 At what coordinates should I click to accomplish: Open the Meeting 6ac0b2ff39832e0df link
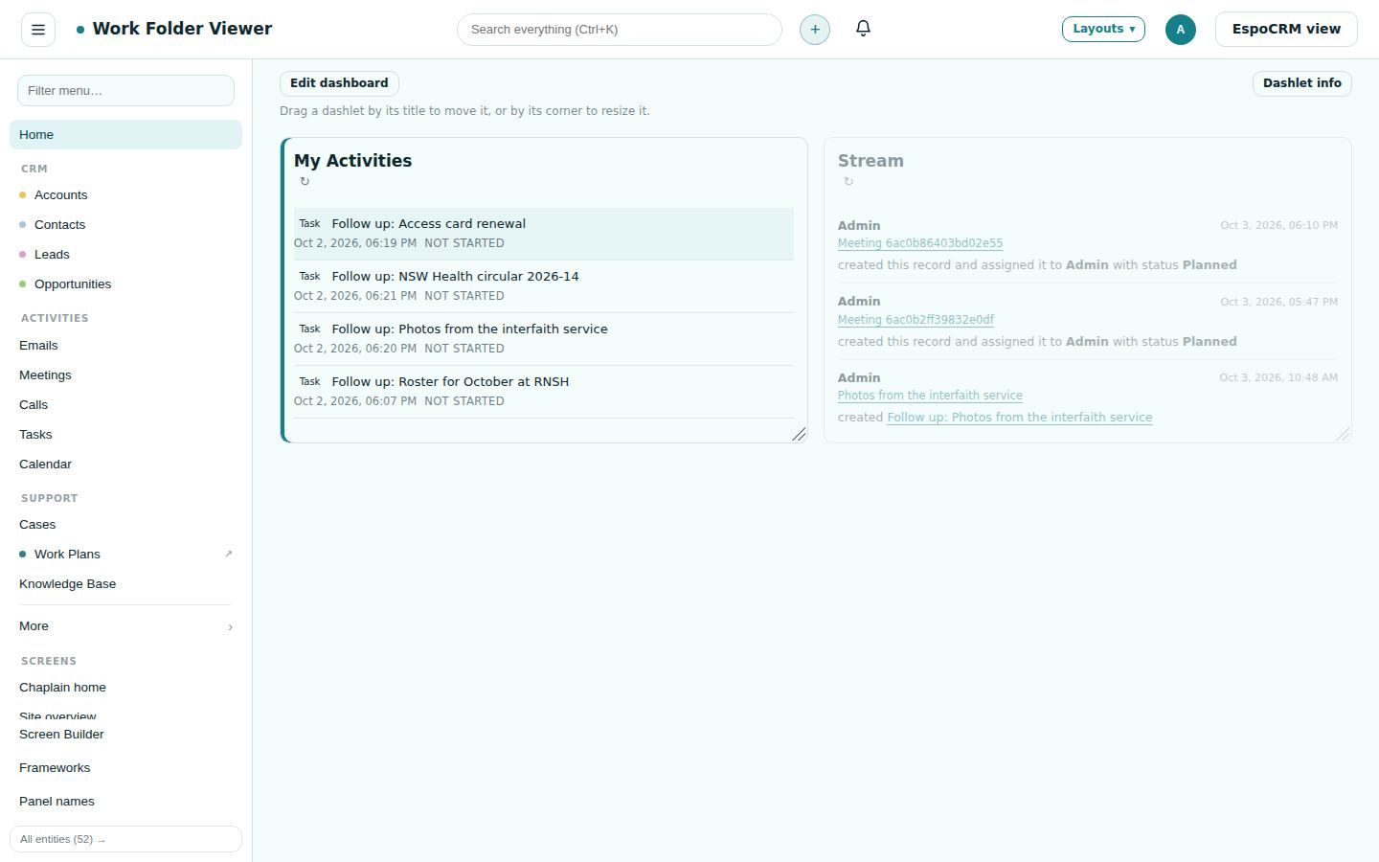coord(916,320)
